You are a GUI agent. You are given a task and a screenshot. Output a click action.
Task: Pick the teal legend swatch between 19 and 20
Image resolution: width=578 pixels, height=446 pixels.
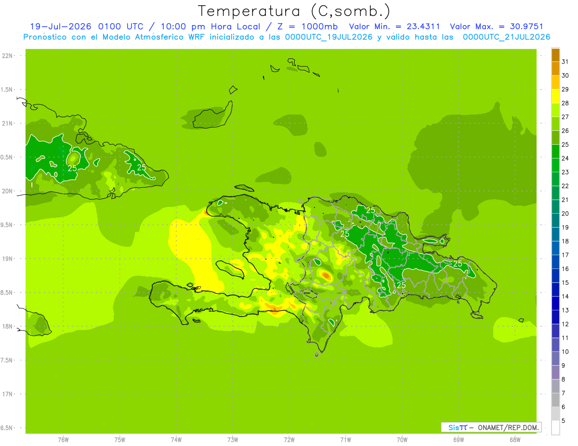(555, 220)
